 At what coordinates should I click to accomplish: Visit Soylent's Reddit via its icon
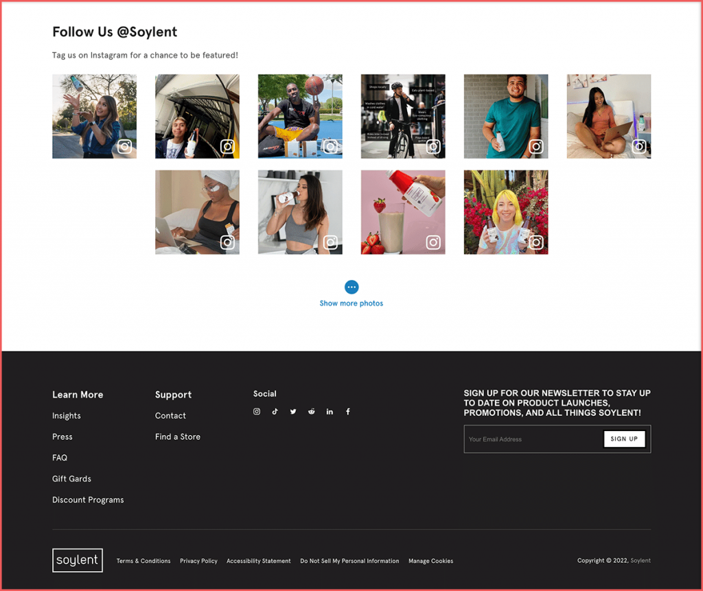311,411
